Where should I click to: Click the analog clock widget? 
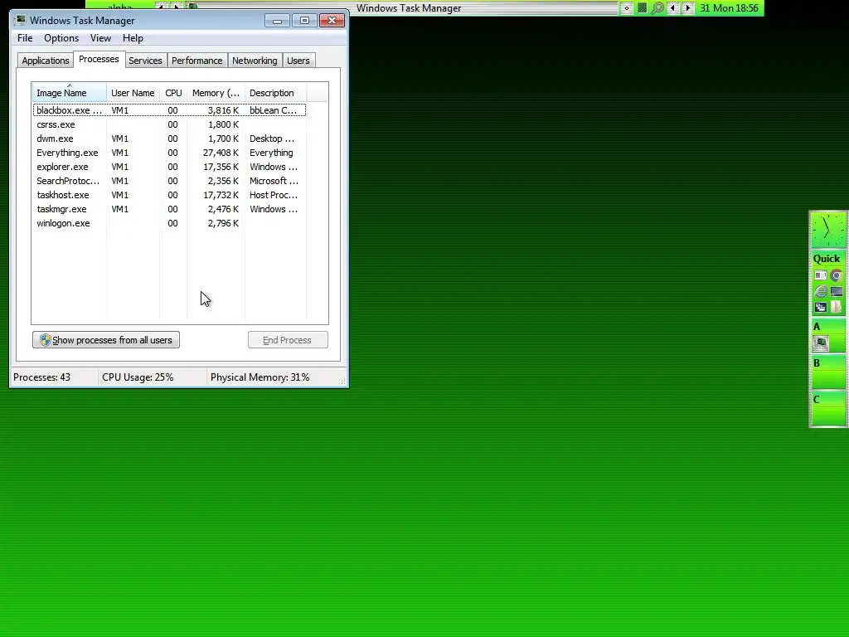[x=828, y=231]
